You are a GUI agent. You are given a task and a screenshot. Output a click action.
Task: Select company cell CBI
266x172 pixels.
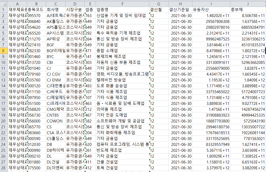point(56,62)
